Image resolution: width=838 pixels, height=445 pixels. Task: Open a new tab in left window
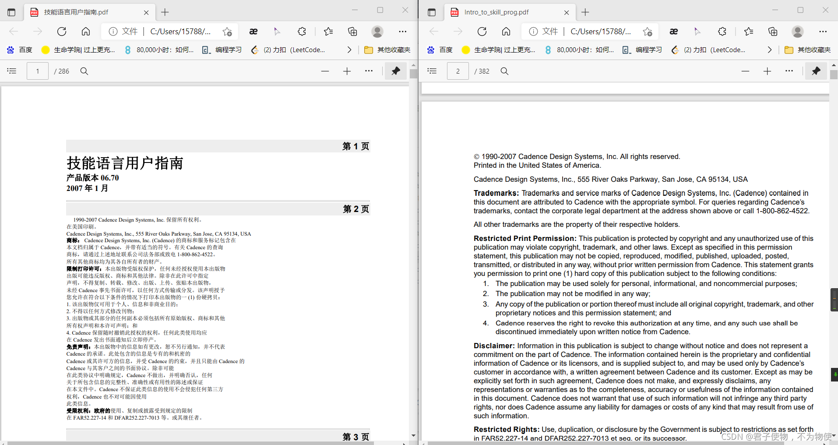[x=165, y=12]
